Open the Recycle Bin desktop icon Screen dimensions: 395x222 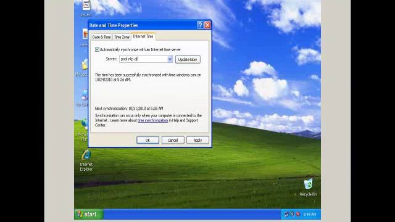[x=308, y=187]
